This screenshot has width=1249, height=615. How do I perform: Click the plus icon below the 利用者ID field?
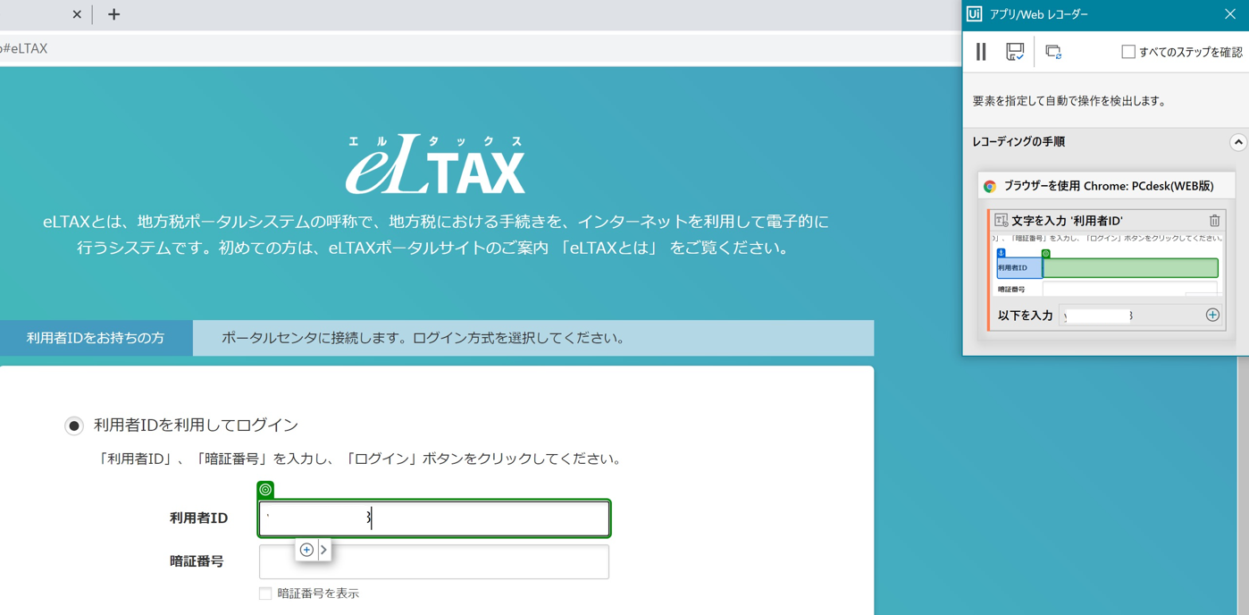(306, 550)
